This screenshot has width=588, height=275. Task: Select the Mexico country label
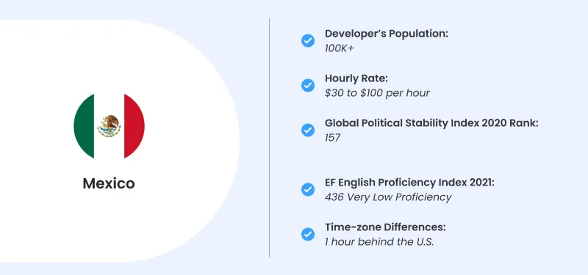(109, 183)
